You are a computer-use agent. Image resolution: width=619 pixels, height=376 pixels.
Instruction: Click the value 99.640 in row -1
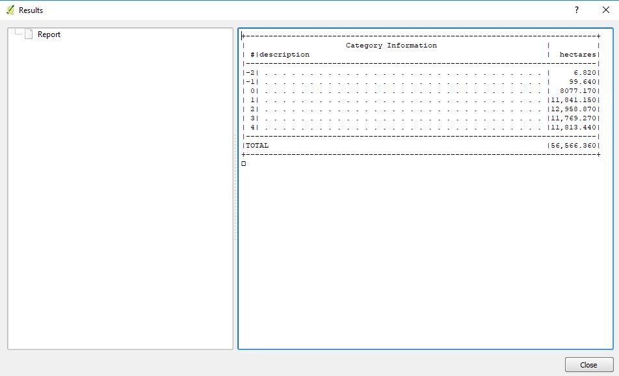583,82
